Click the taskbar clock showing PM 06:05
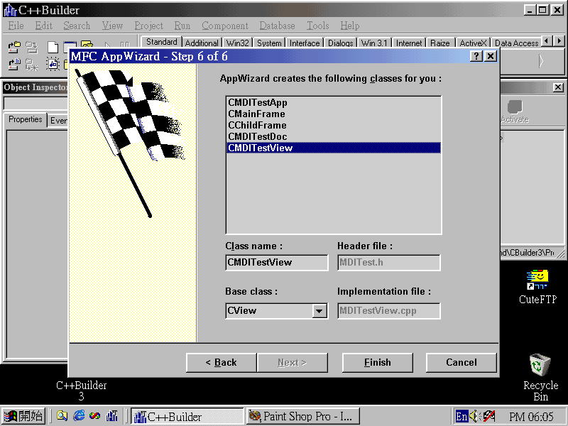Viewport: 568px width, 426px height. [x=531, y=417]
